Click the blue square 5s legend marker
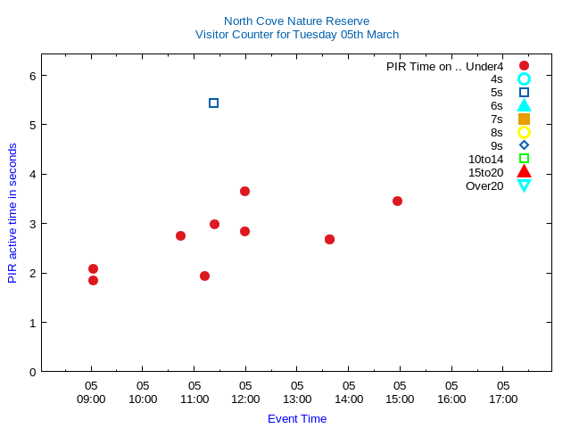Image resolution: width=571 pixels, height=428 pixels. pos(524,92)
